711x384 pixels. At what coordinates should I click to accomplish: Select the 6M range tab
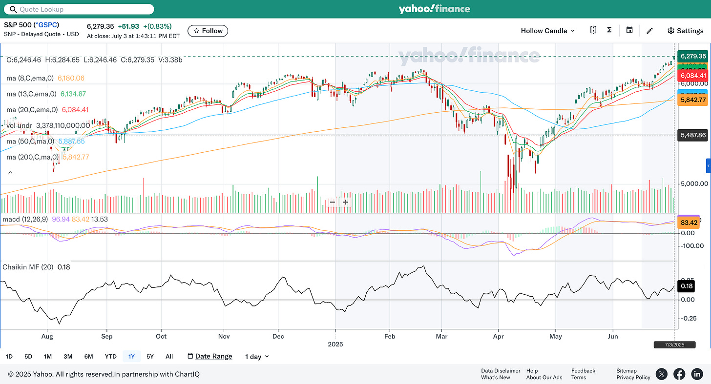tap(88, 357)
